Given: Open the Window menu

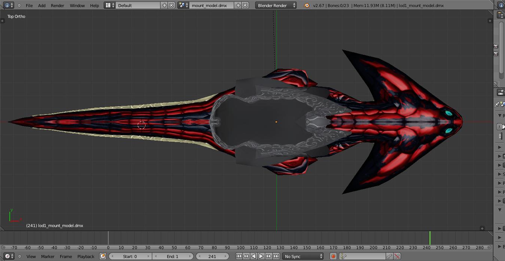Looking at the screenshot, I should [x=77, y=5].
